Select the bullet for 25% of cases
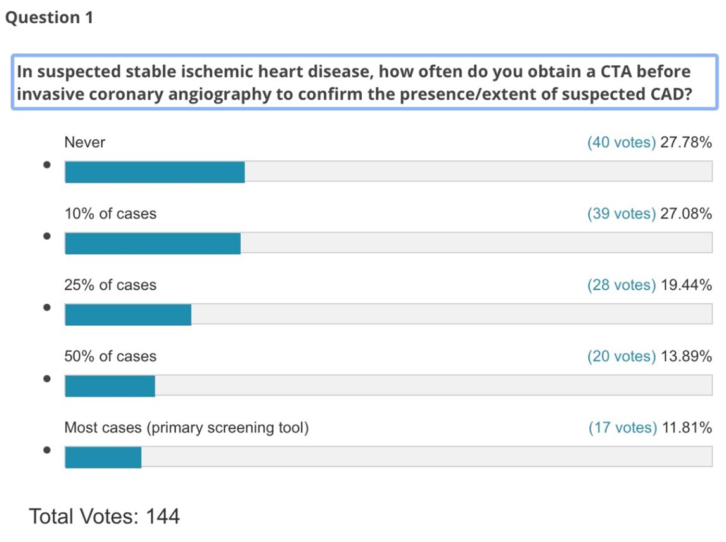726x542 pixels. point(47,308)
